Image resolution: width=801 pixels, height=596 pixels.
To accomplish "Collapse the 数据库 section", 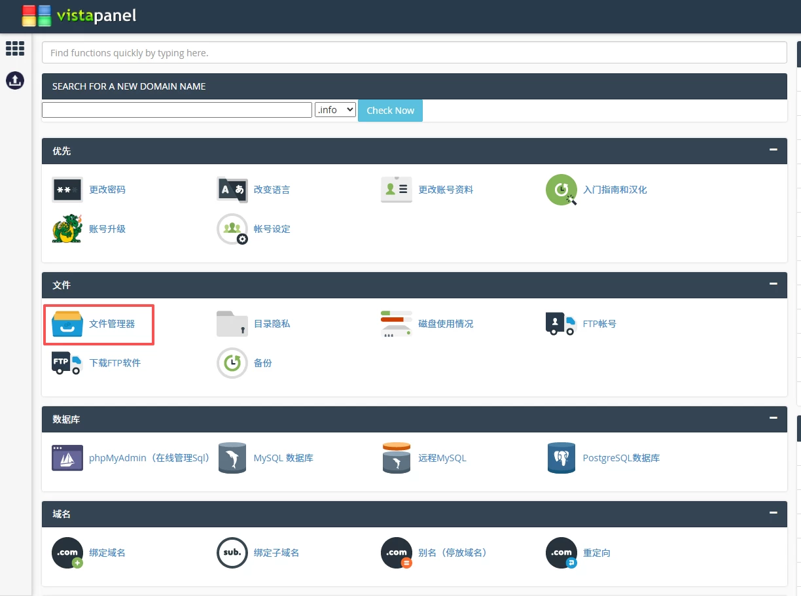I will coord(774,418).
